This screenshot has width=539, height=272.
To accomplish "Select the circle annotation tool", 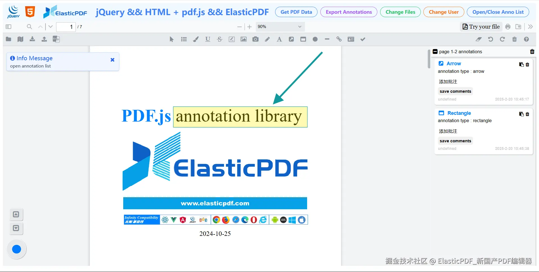I will tap(315, 39).
